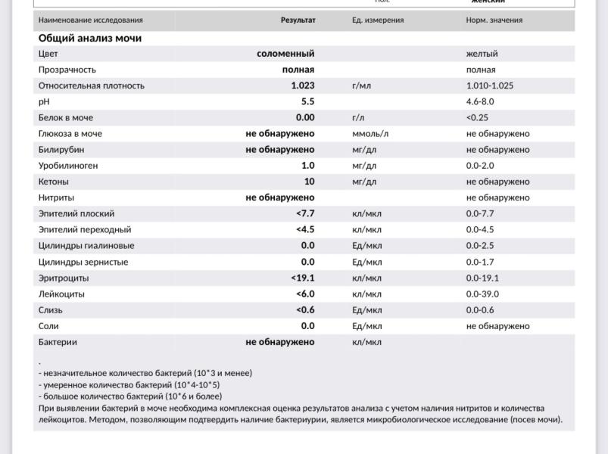Select the 'Лейкоциты' row label
This screenshot has width=608, height=454.
[x=61, y=294]
